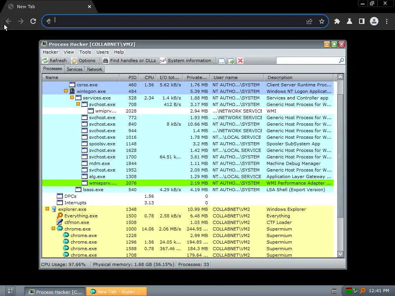395x296 pixels.
Task: Sort by the CPU column header
Action: click(x=147, y=77)
